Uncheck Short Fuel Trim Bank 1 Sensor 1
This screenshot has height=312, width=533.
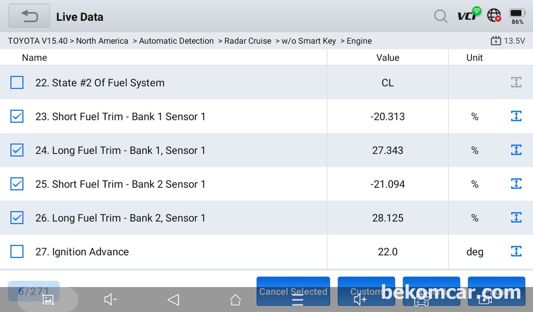[17, 116]
